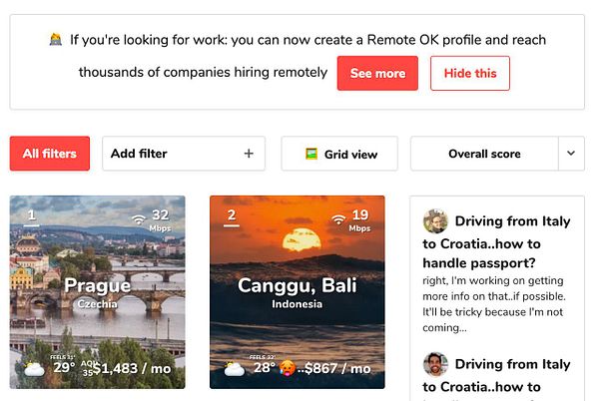Dismiss banner with Hide this button
The width and height of the screenshot is (599, 401).
click(470, 73)
